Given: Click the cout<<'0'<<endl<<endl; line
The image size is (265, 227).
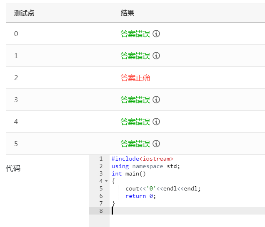Looking at the screenshot, I should point(163,189).
